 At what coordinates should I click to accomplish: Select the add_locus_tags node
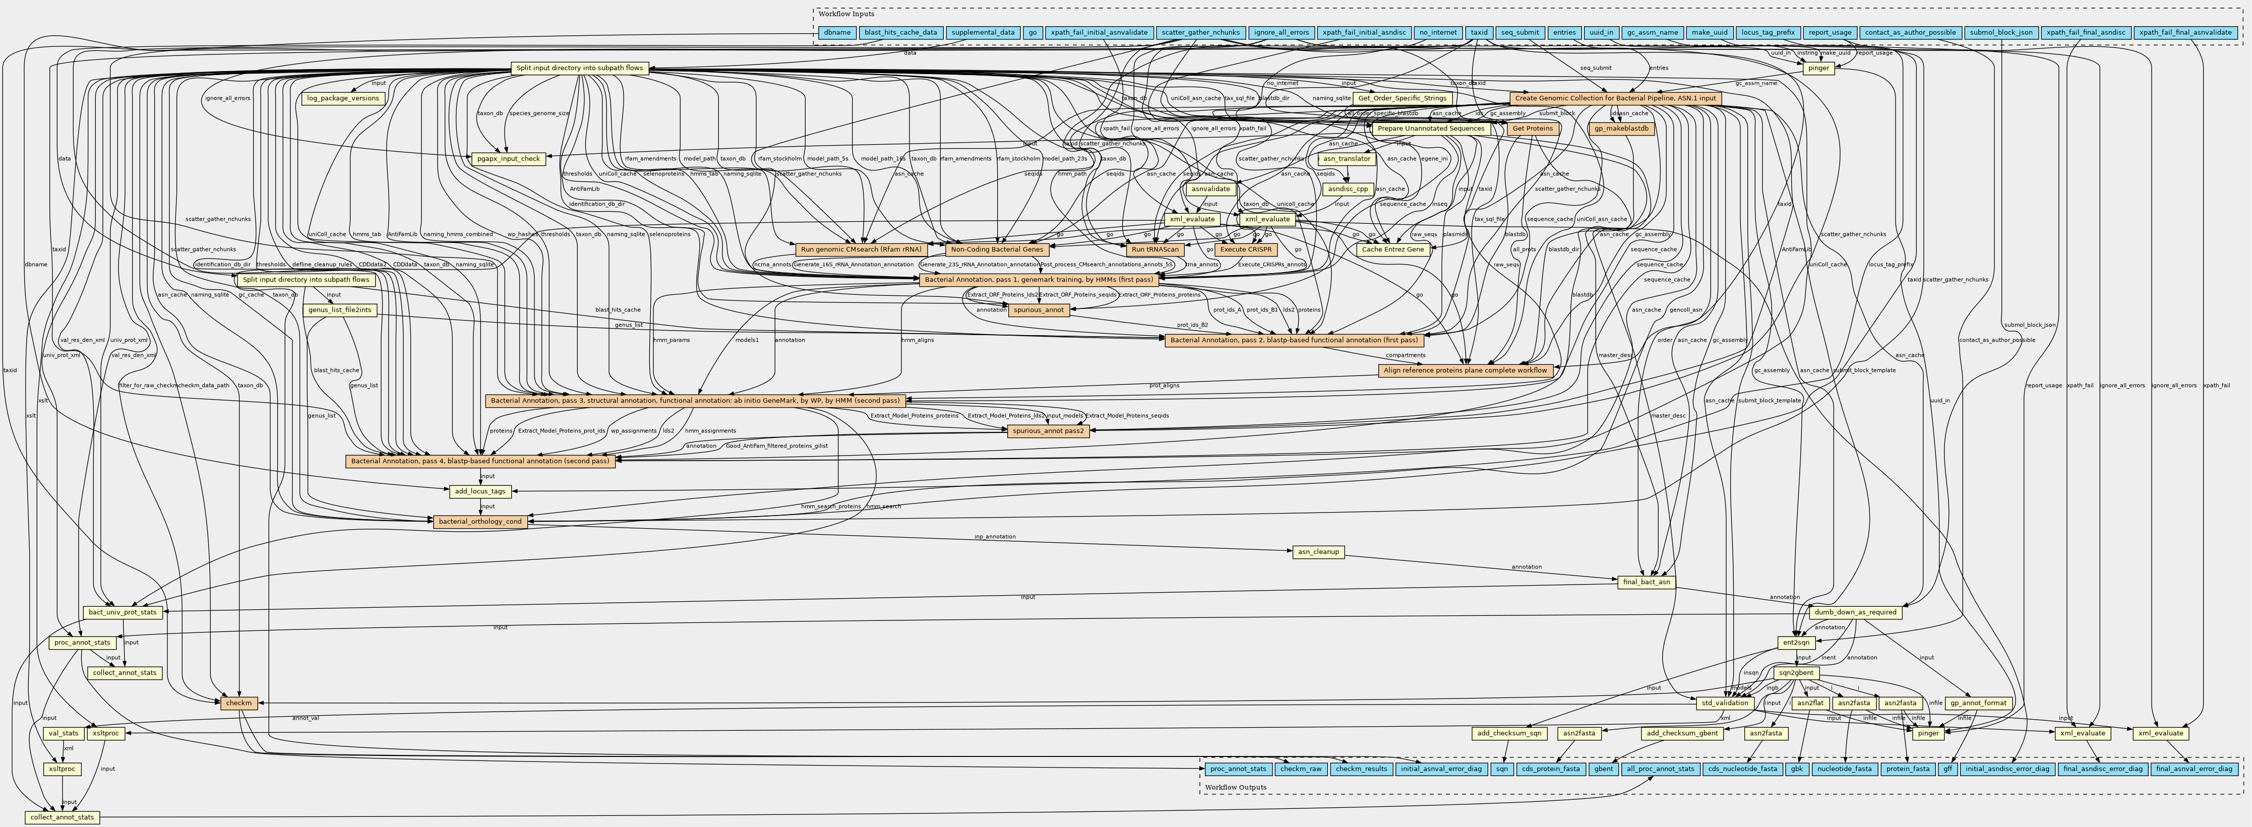[x=480, y=491]
